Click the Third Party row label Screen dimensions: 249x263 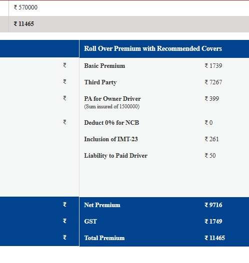pos(100,82)
